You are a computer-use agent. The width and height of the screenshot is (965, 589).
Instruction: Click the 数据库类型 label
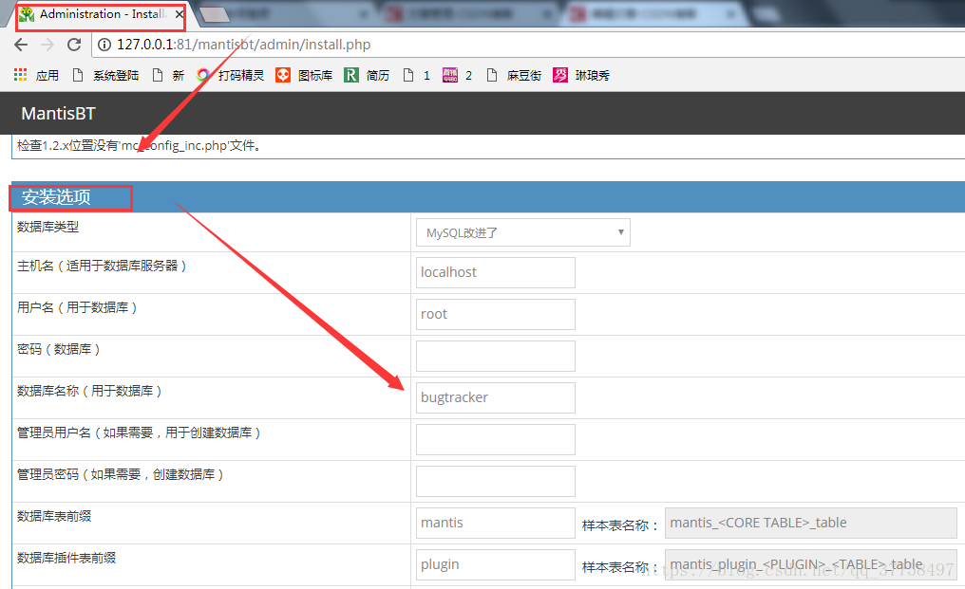(48, 227)
